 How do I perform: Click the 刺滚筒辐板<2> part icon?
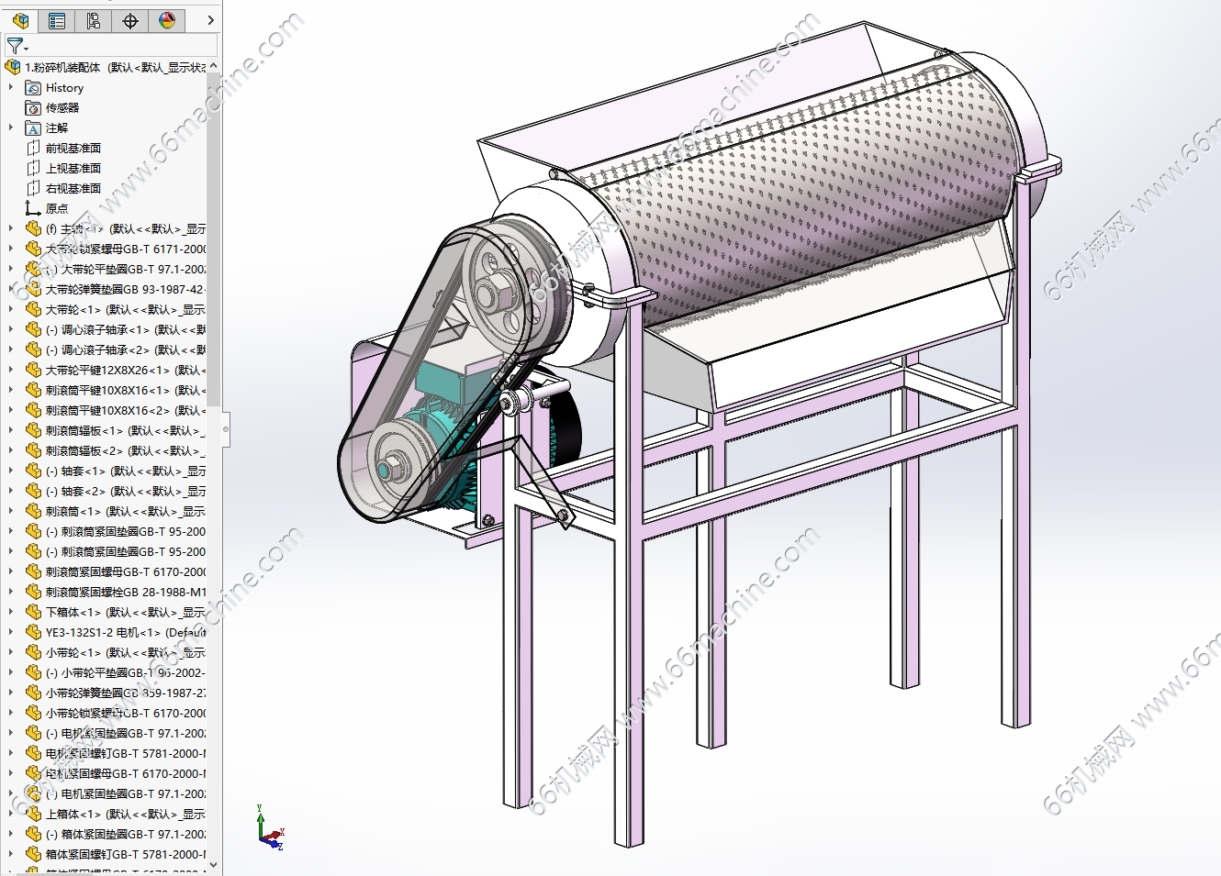tap(33, 451)
